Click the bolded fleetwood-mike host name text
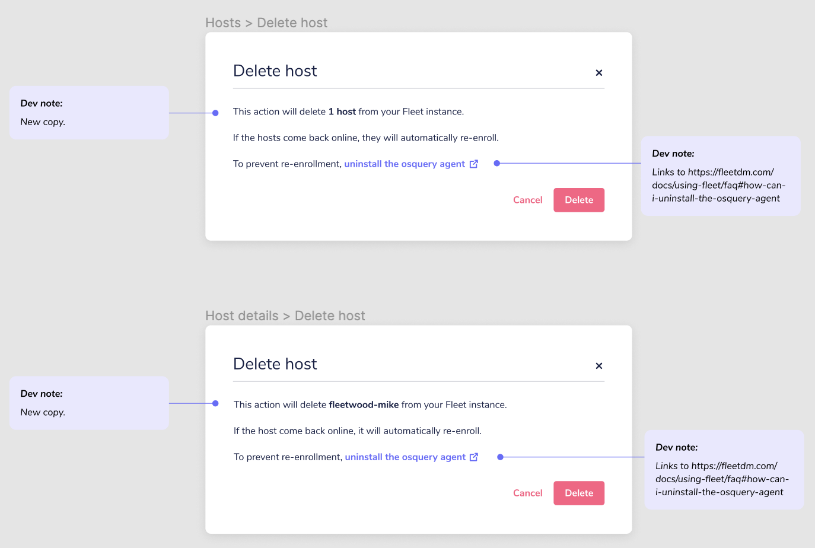Screen dimensions: 815x548 coord(364,404)
